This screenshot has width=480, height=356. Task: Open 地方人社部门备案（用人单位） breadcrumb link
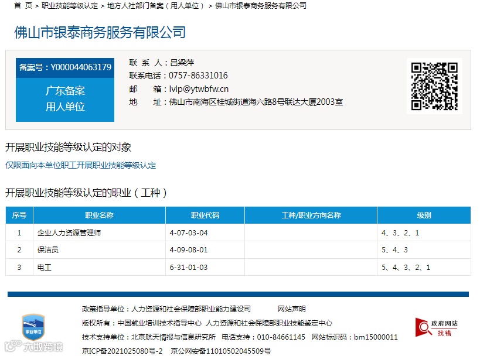pos(155,5)
